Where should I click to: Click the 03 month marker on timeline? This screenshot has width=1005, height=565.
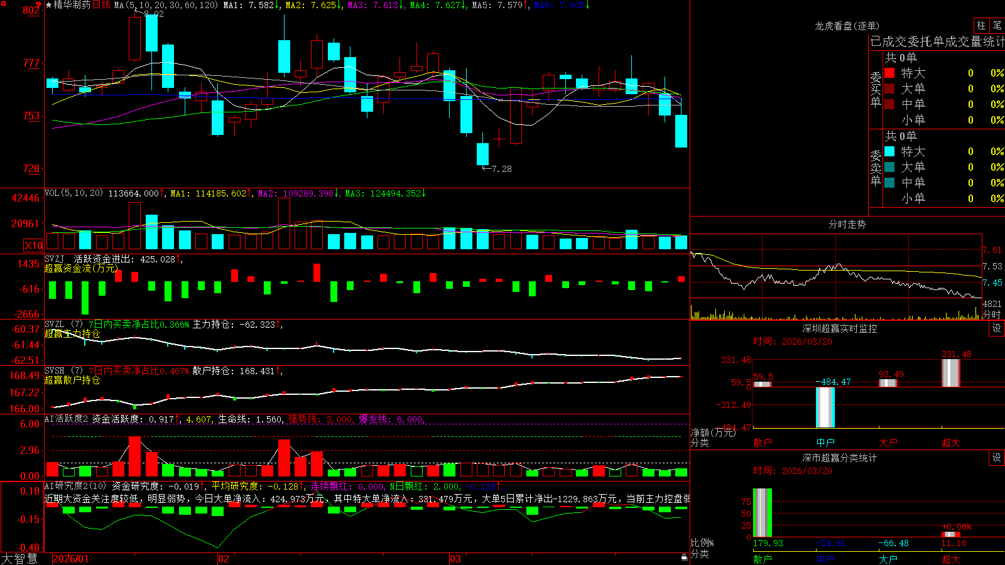[455, 559]
